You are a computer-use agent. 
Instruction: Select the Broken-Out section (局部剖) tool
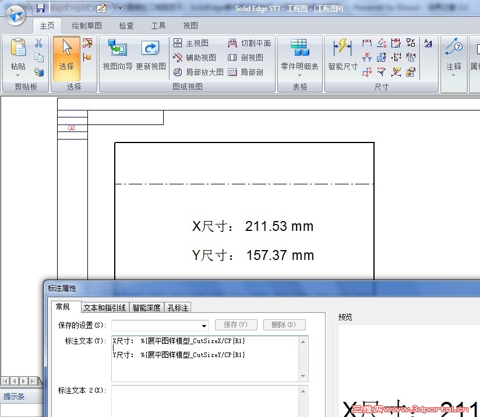click(245, 72)
